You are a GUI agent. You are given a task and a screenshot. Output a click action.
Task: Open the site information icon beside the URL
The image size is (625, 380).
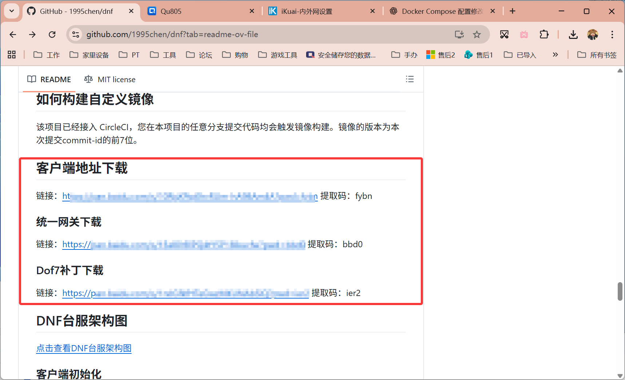point(75,34)
